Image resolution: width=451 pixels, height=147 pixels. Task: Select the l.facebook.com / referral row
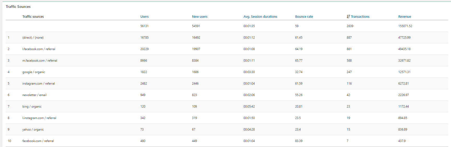pyautogui.click(x=39, y=49)
